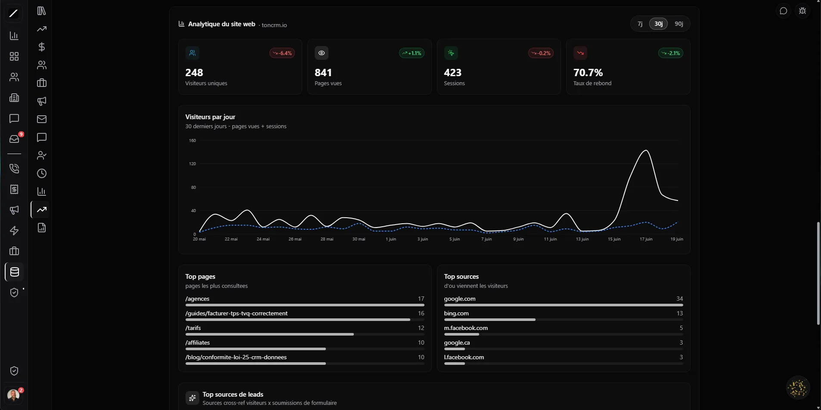Click the -6.4% change badge
821x410 pixels.
tap(282, 53)
